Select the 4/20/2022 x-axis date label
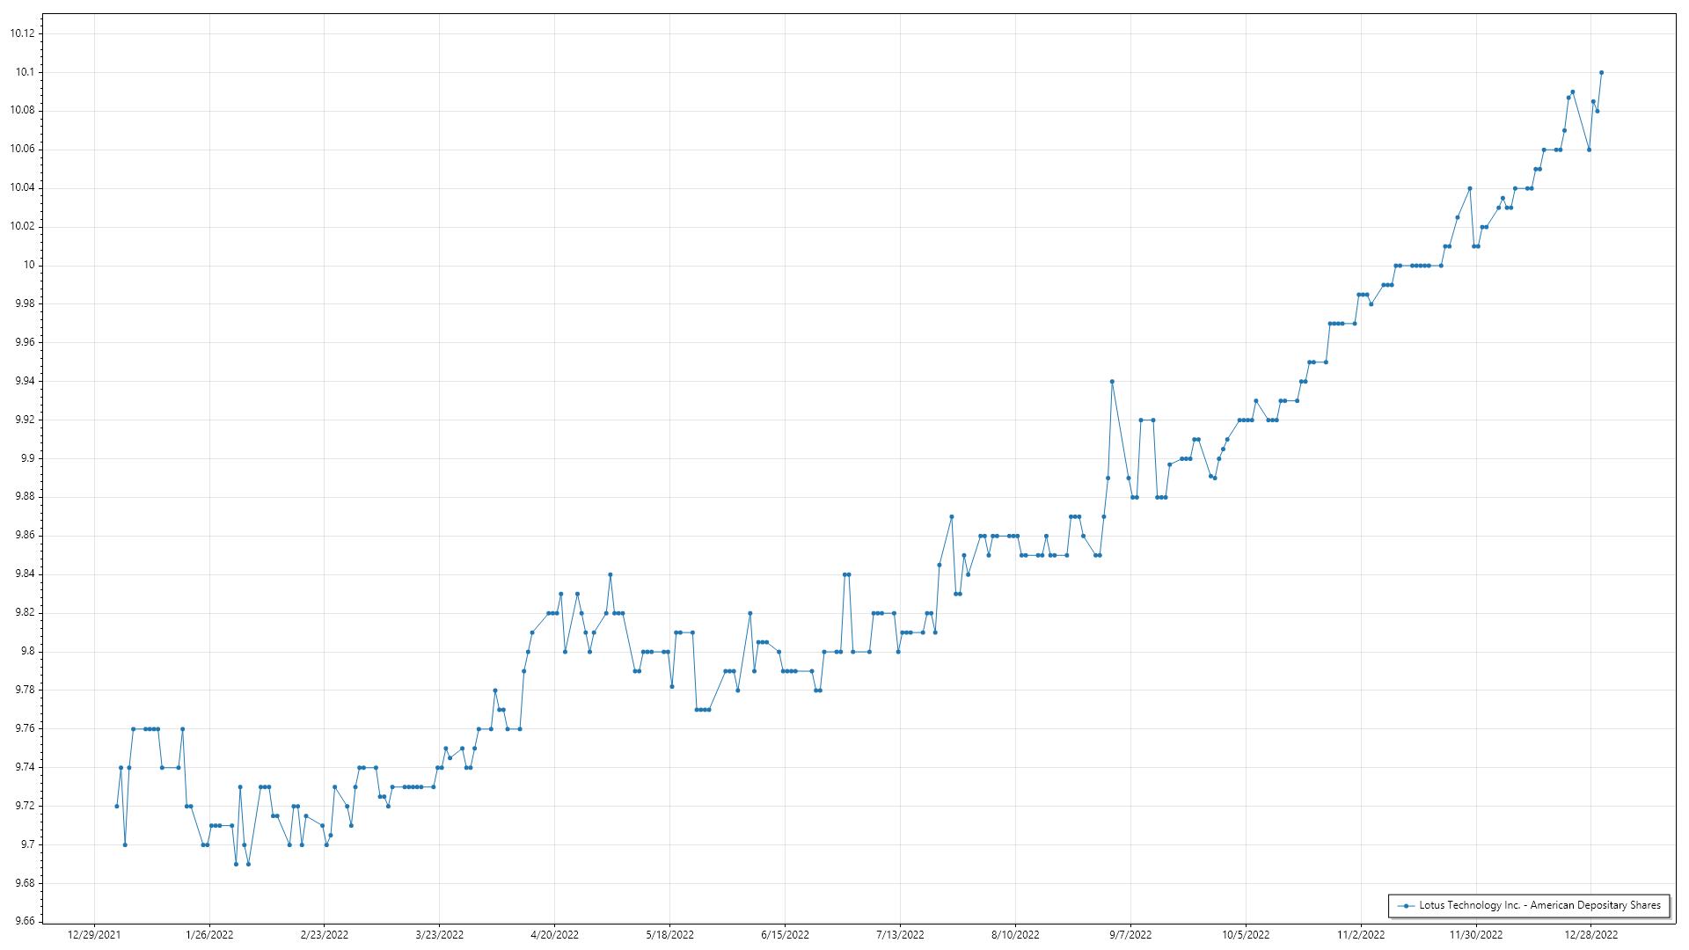Viewport: 1689px width, 950px height. (x=554, y=935)
